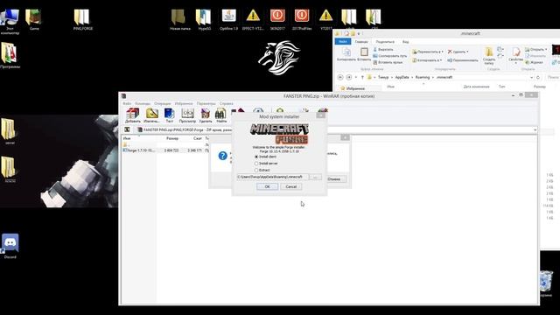This screenshot has height=315, width=560.
Task: Click Переименовать in Explorer ribbon
Action: 463,60
